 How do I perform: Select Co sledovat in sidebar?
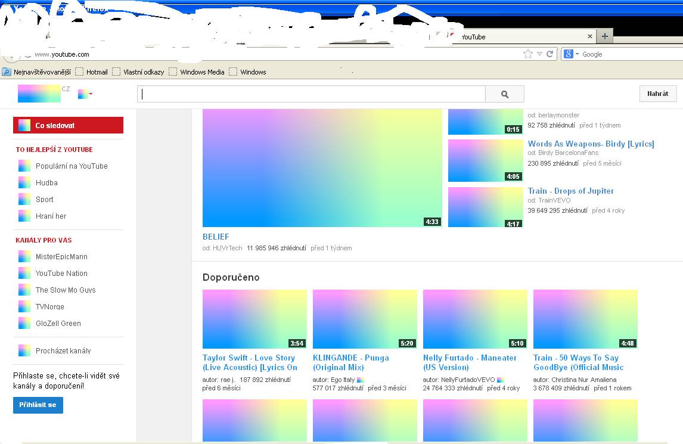[68, 126]
